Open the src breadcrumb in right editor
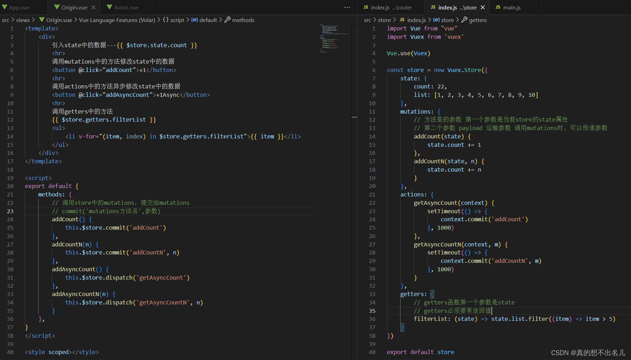This screenshot has width=631, height=360. (368, 20)
